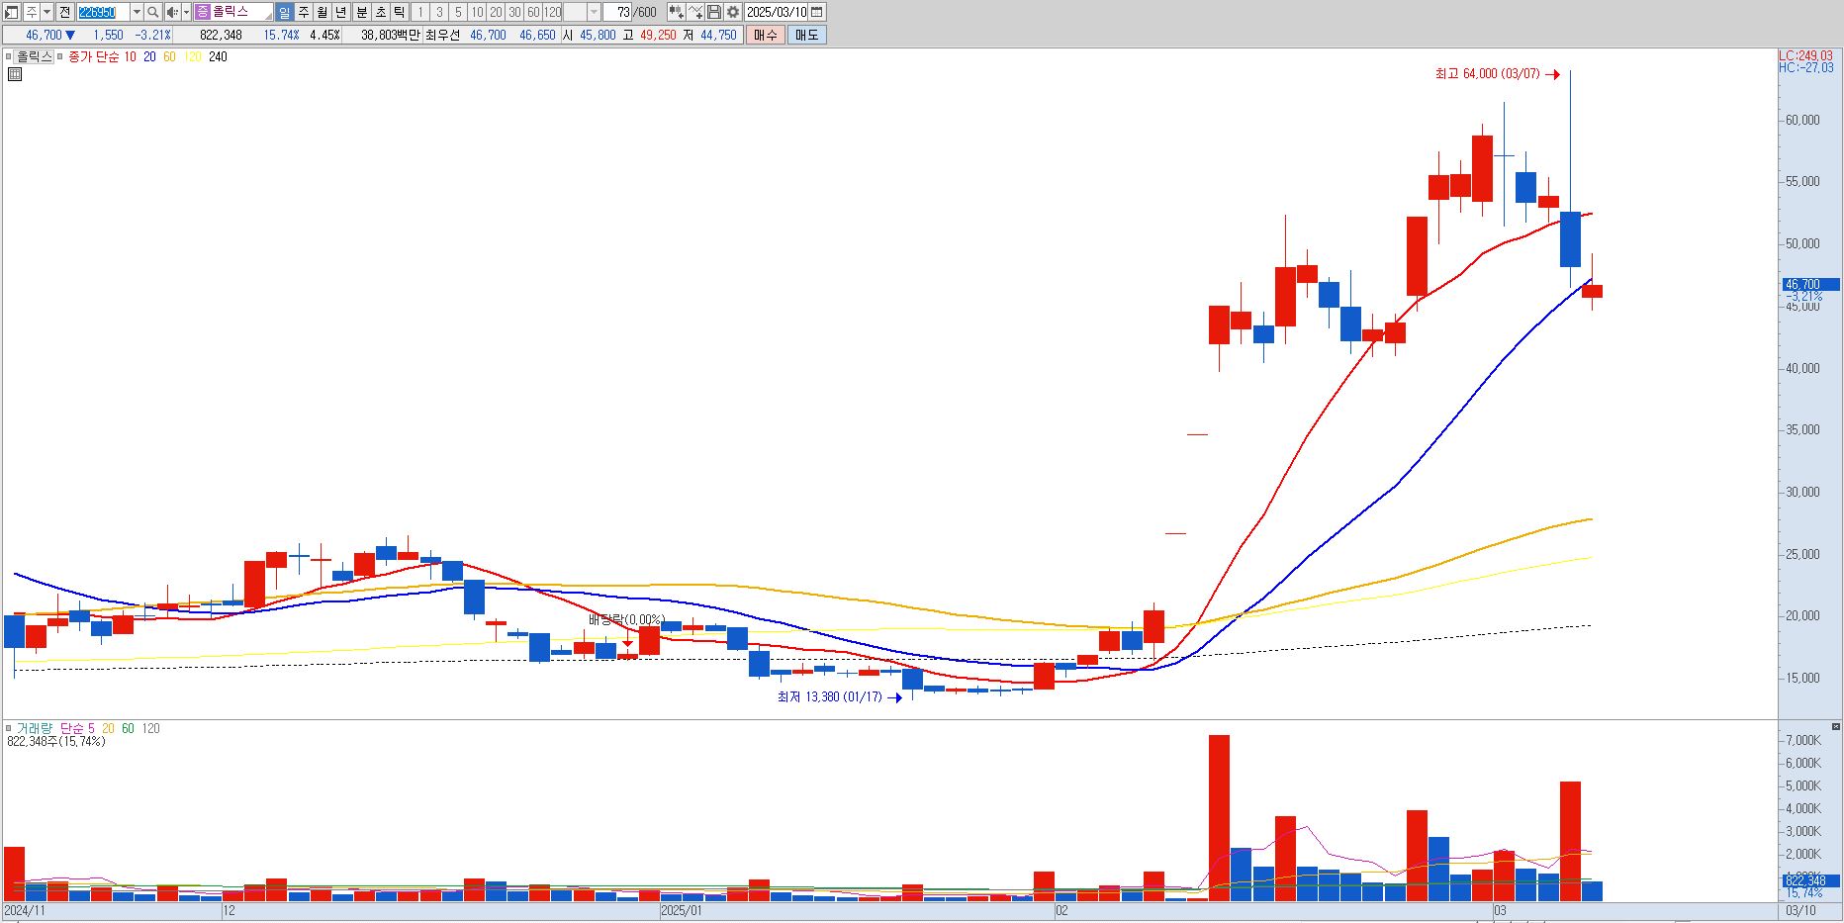The image size is (1844, 923).
Task: Click the bar count 73 input field
Action: coord(619,12)
